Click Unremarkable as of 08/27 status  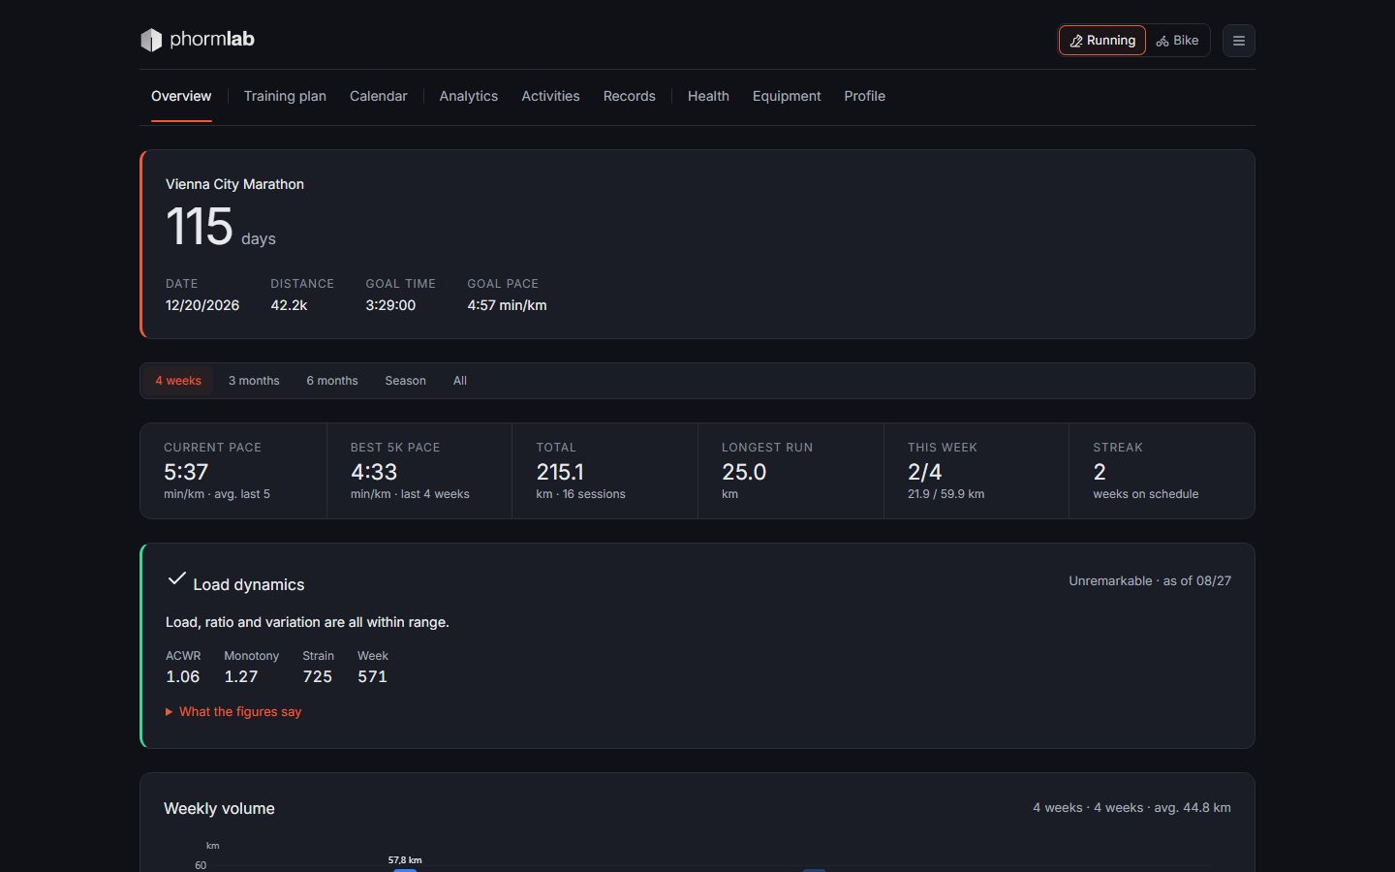click(1150, 580)
